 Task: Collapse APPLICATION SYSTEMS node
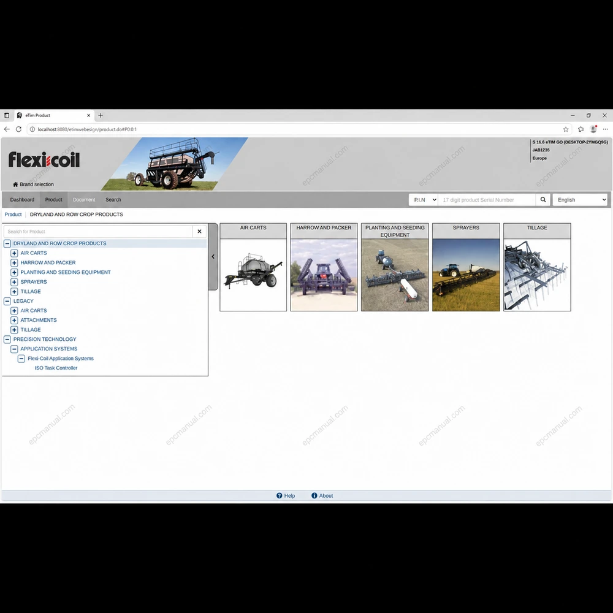(x=14, y=349)
